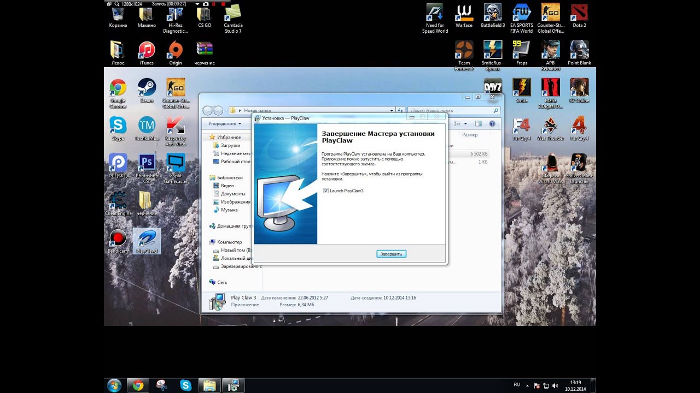
Task: Click Explorer's refresh button next to address bar
Action: pyautogui.click(x=400, y=110)
